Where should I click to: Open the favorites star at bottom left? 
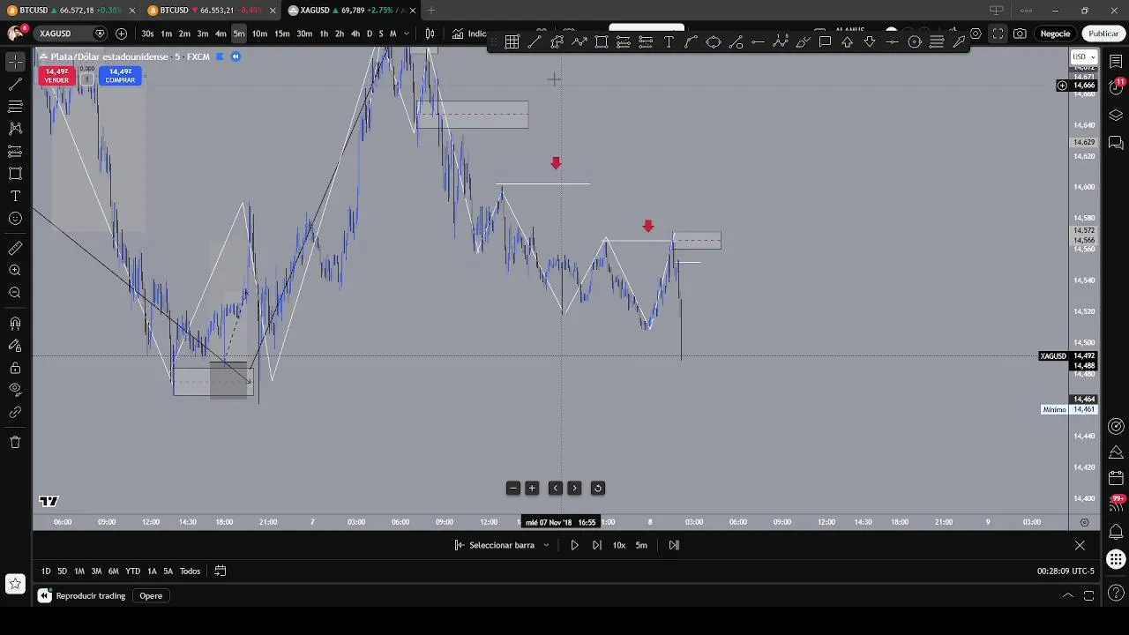coord(15,583)
